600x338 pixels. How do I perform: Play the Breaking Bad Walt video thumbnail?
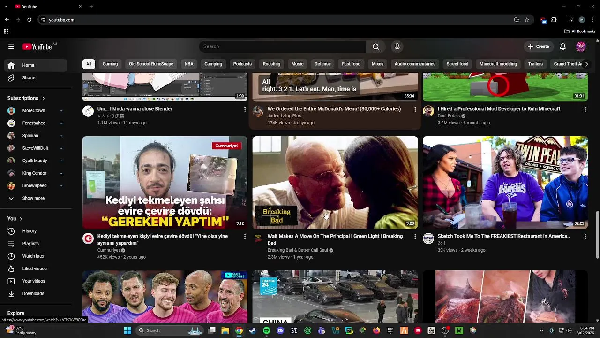(x=335, y=183)
